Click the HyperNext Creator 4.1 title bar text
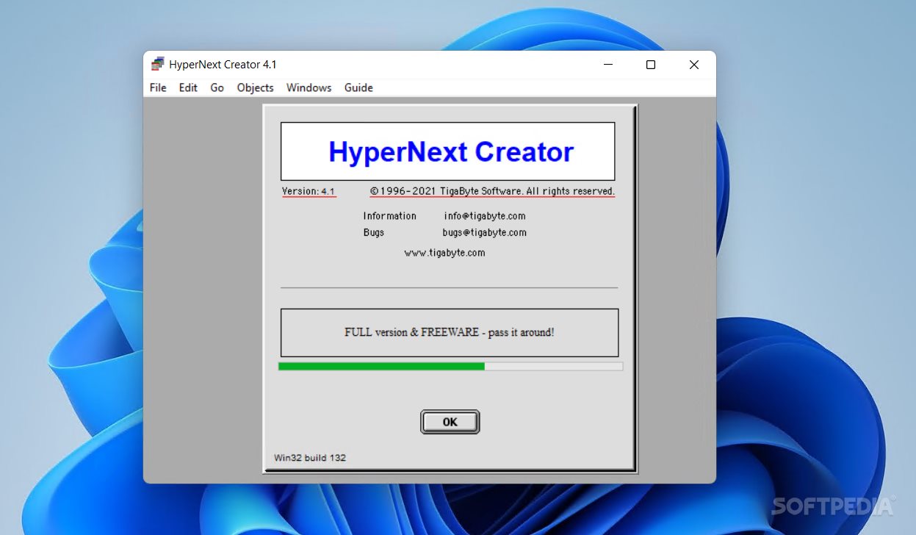The image size is (916, 535). click(223, 65)
